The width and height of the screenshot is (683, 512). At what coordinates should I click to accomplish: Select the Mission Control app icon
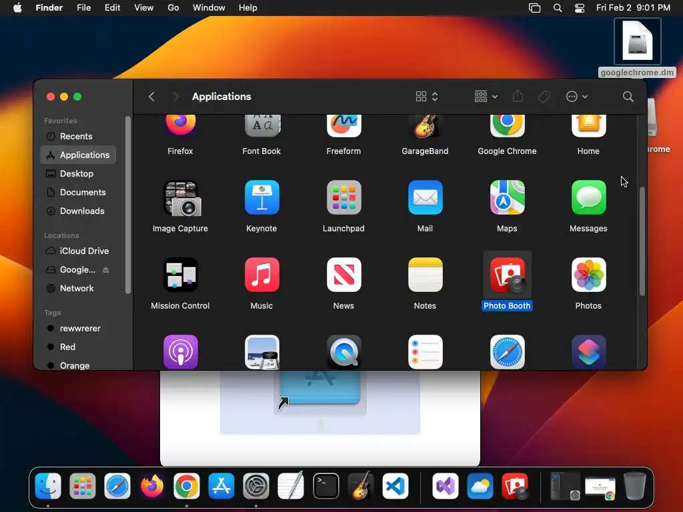coord(180,275)
